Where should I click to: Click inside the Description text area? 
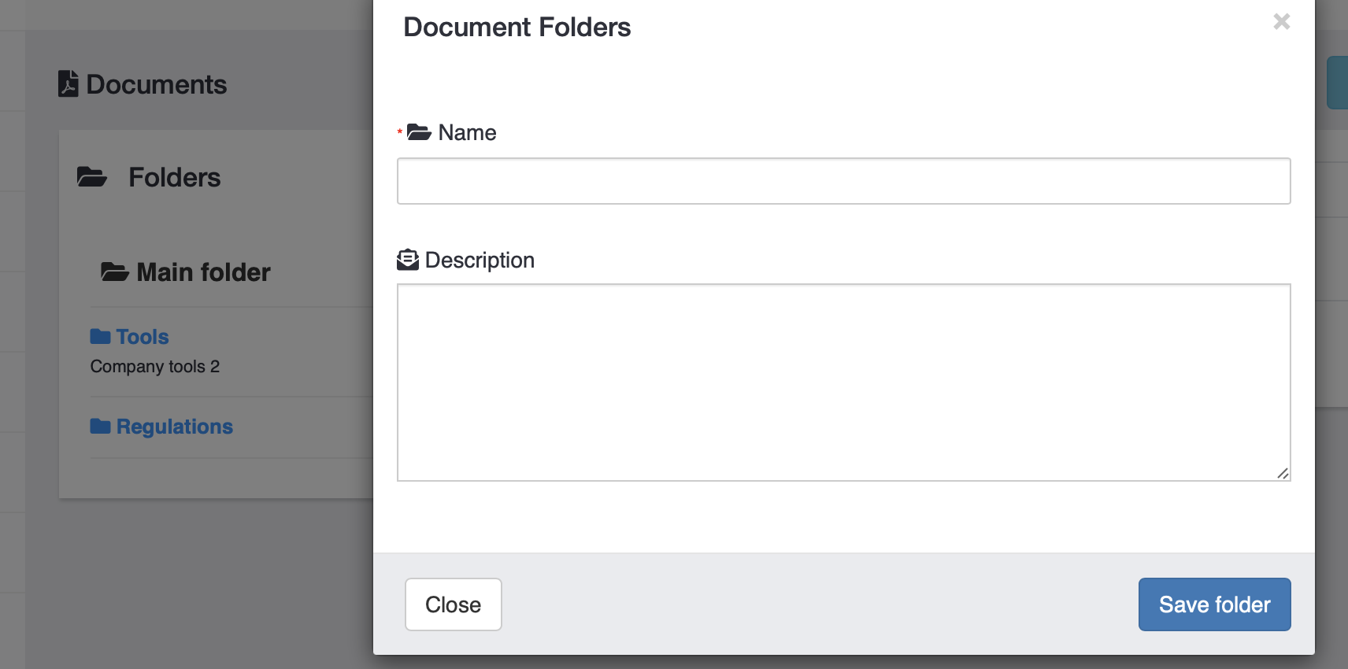tap(843, 382)
